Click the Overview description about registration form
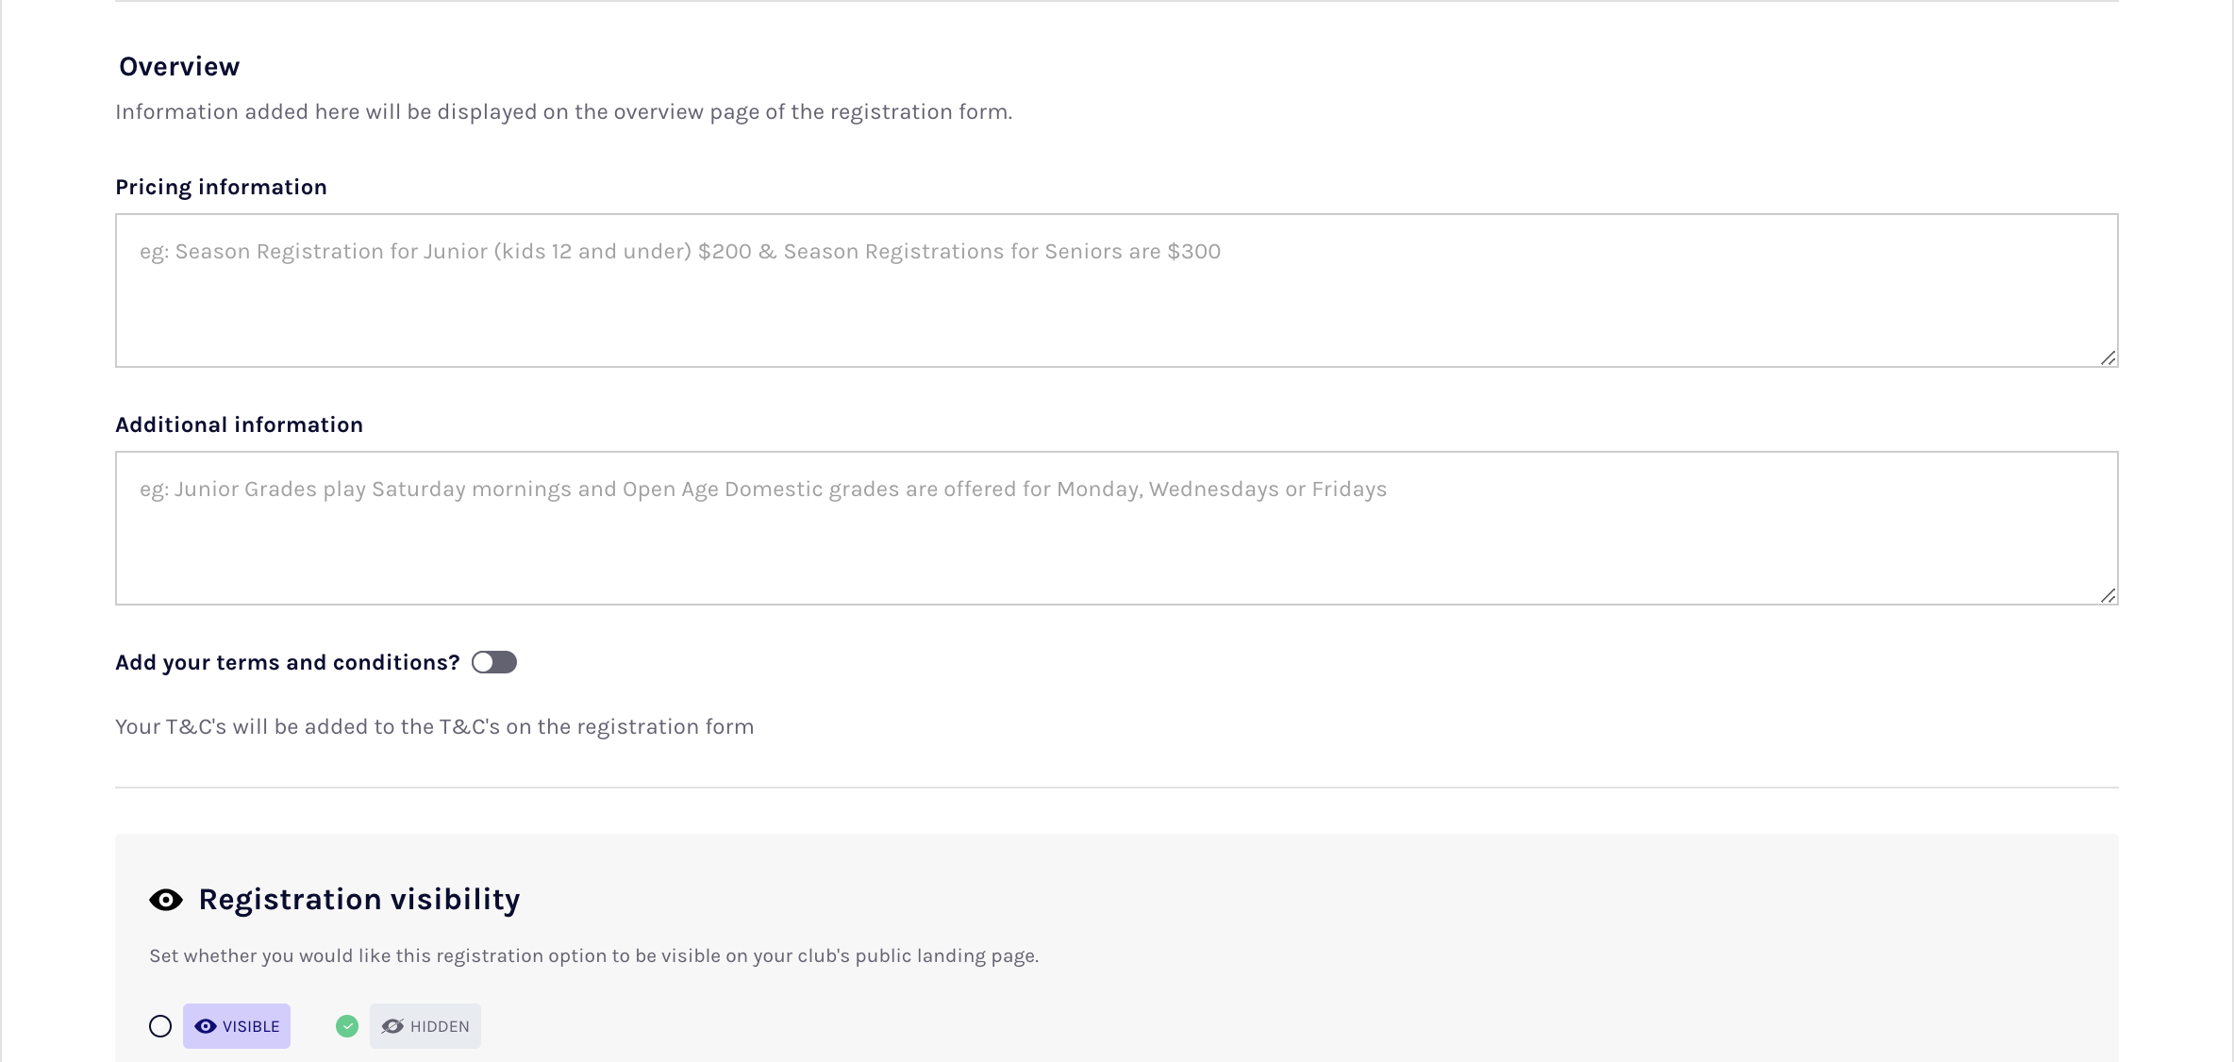This screenshot has width=2234, height=1062. 563,111
